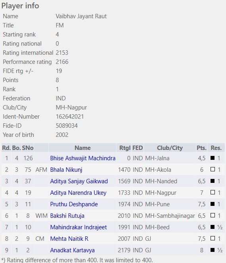
Task: Click the white piece icon in round 2
Action: [x=213, y=169]
